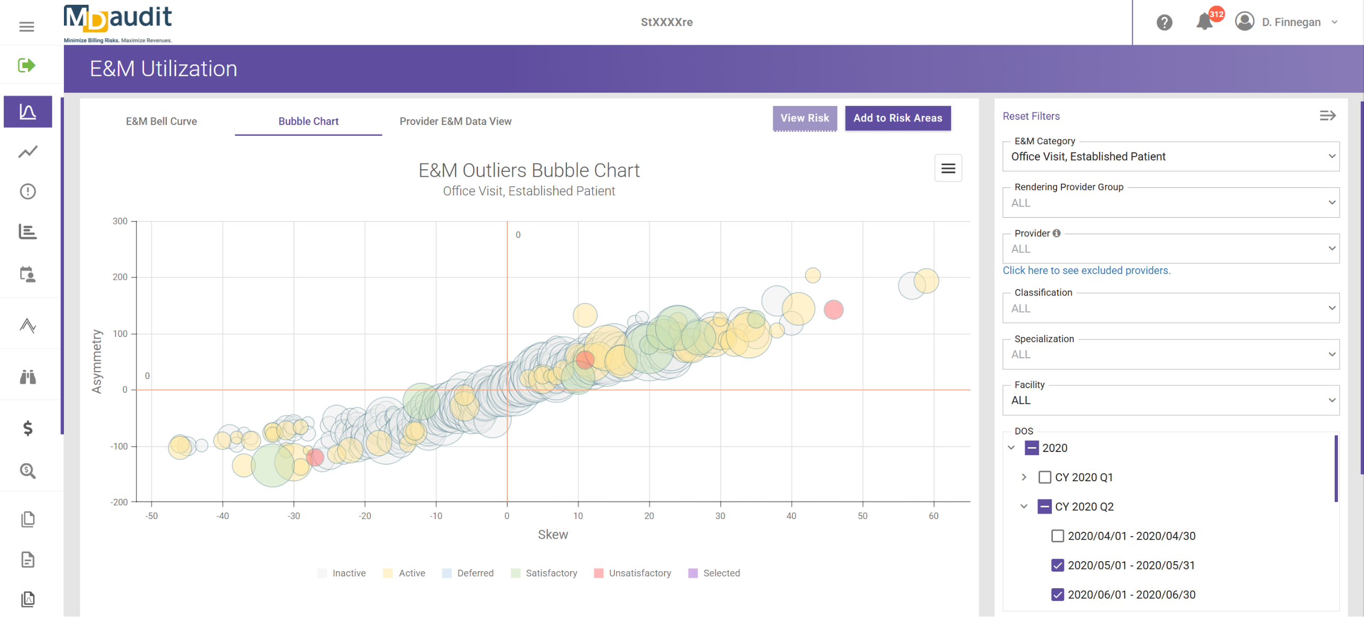
Task: Open the Facility dropdown
Action: click(x=1171, y=400)
